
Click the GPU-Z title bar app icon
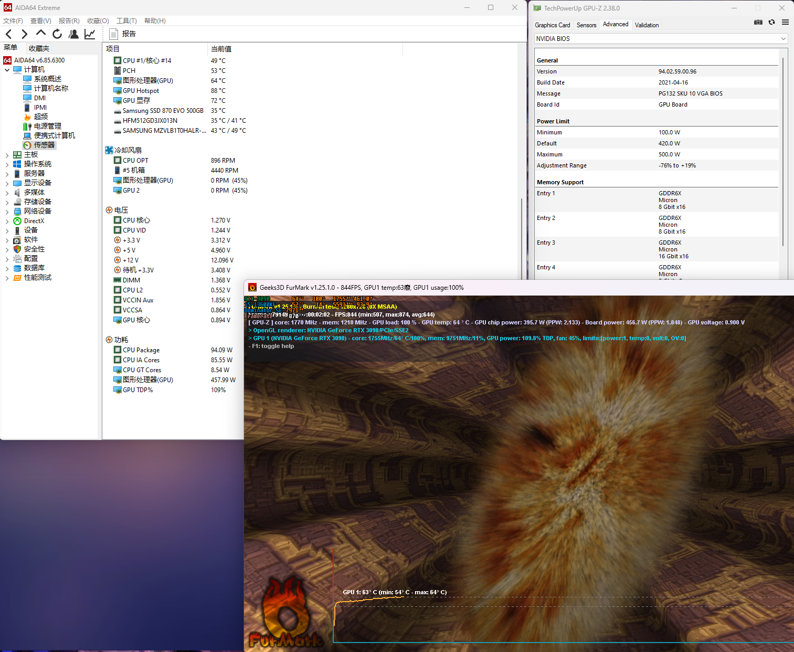pos(537,8)
